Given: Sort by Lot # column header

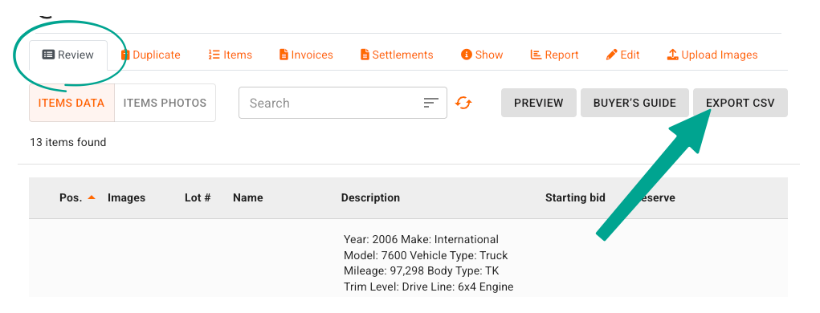Looking at the screenshot, I should [x=198, y=198].
